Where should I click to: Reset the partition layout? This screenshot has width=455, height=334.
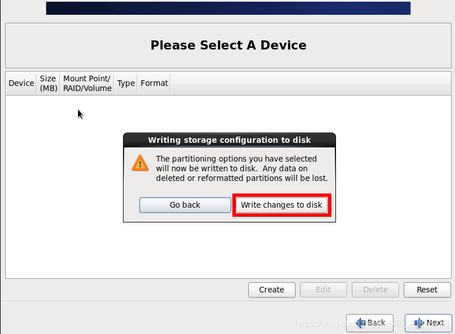[427, 290]
